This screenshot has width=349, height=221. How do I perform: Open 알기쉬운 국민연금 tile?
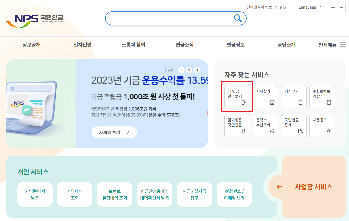[x=237, y=126]
